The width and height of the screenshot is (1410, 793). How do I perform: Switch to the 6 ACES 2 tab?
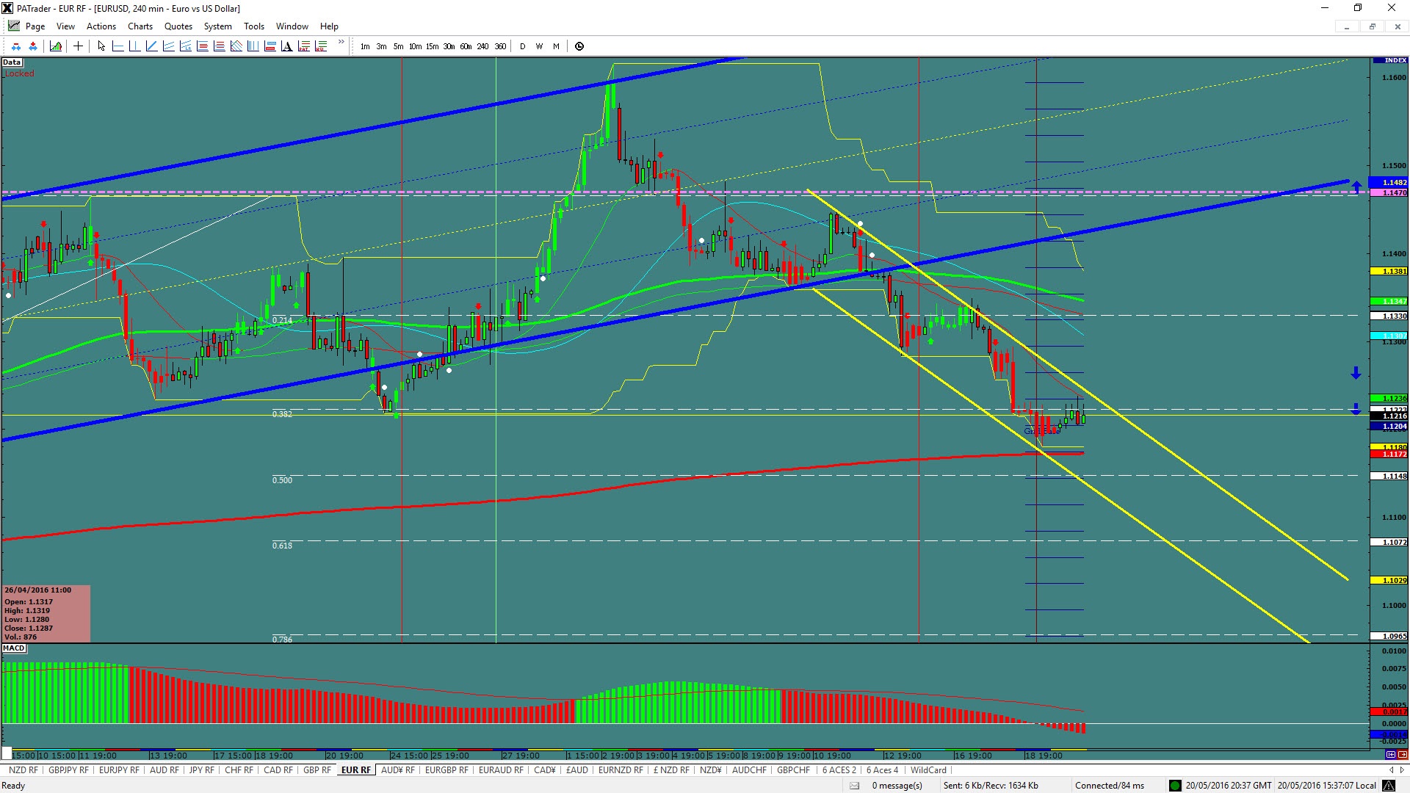click(x=839, y=770)
